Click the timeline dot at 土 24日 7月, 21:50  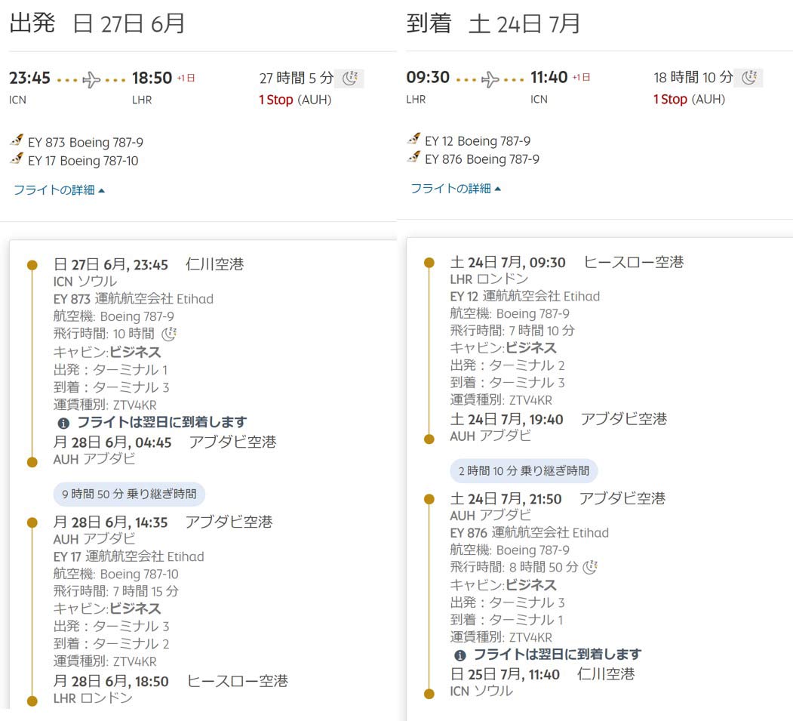[x=429, y=499]
